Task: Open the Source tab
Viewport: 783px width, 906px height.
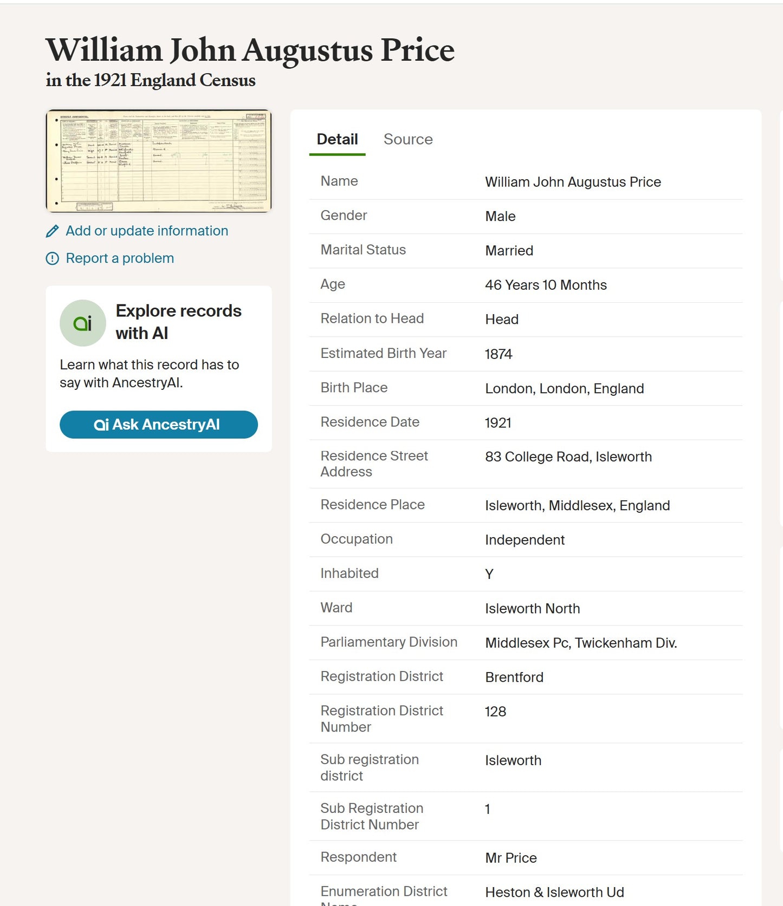Action: click(408, 140)
